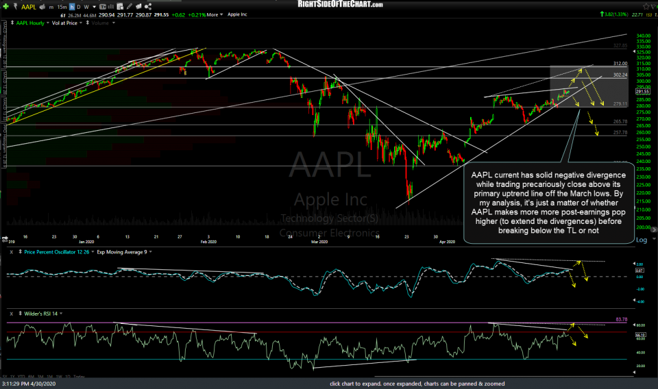Click the 83.78 RSI level label

click(x=622, y=319)
